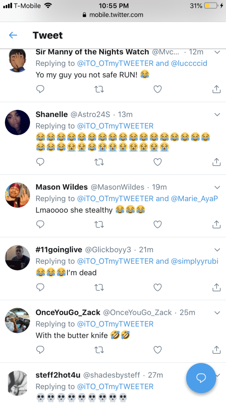Open @Marie_AyaP profile link
Image resolution: width=226 pixels, height=403 pixels.
coord(195,198)
